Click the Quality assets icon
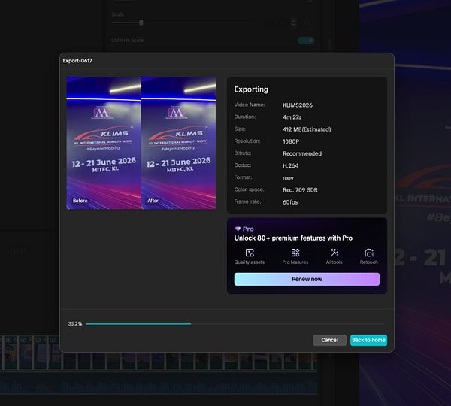The image size is (451, 406). pos(250,253)
